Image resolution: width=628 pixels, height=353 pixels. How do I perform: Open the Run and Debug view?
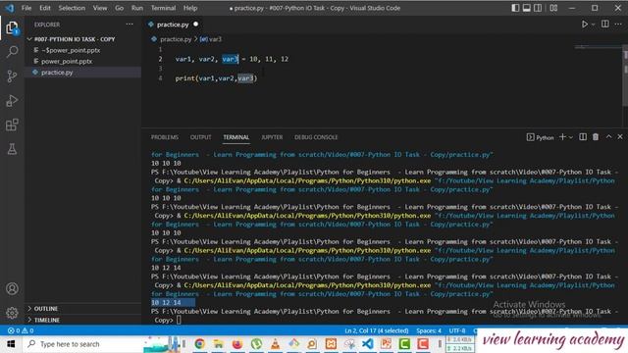[x=12, y=100]
